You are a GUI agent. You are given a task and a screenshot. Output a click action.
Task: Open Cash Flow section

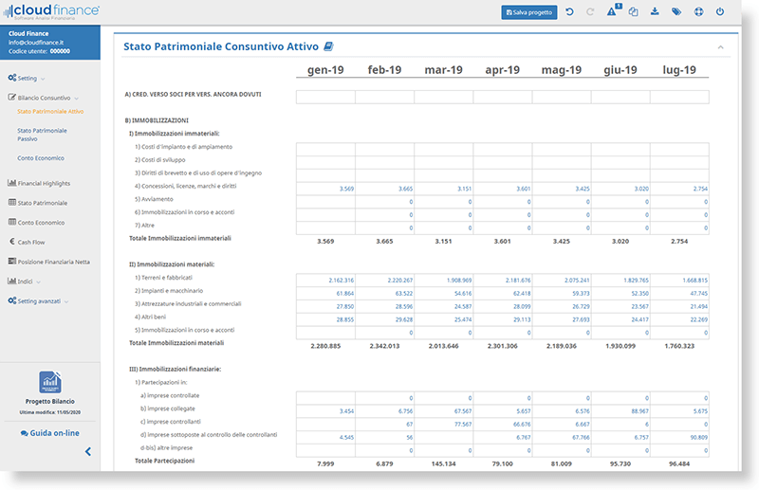coord(31,243)
